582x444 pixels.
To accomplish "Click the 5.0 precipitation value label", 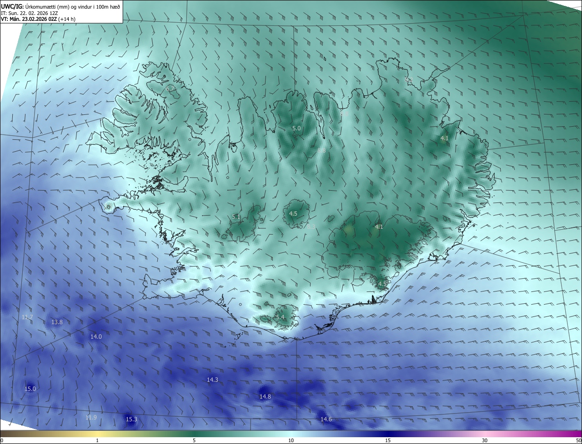I will [x=296, y=128].
